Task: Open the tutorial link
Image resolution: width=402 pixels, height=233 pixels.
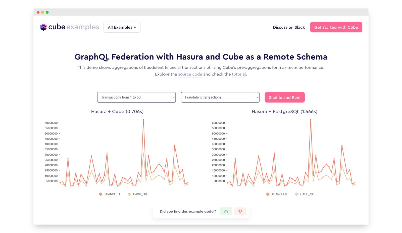Action: point(239,74)
